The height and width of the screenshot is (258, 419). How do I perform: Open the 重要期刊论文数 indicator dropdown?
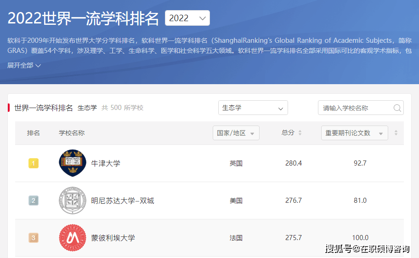click(x=354, y=133)
